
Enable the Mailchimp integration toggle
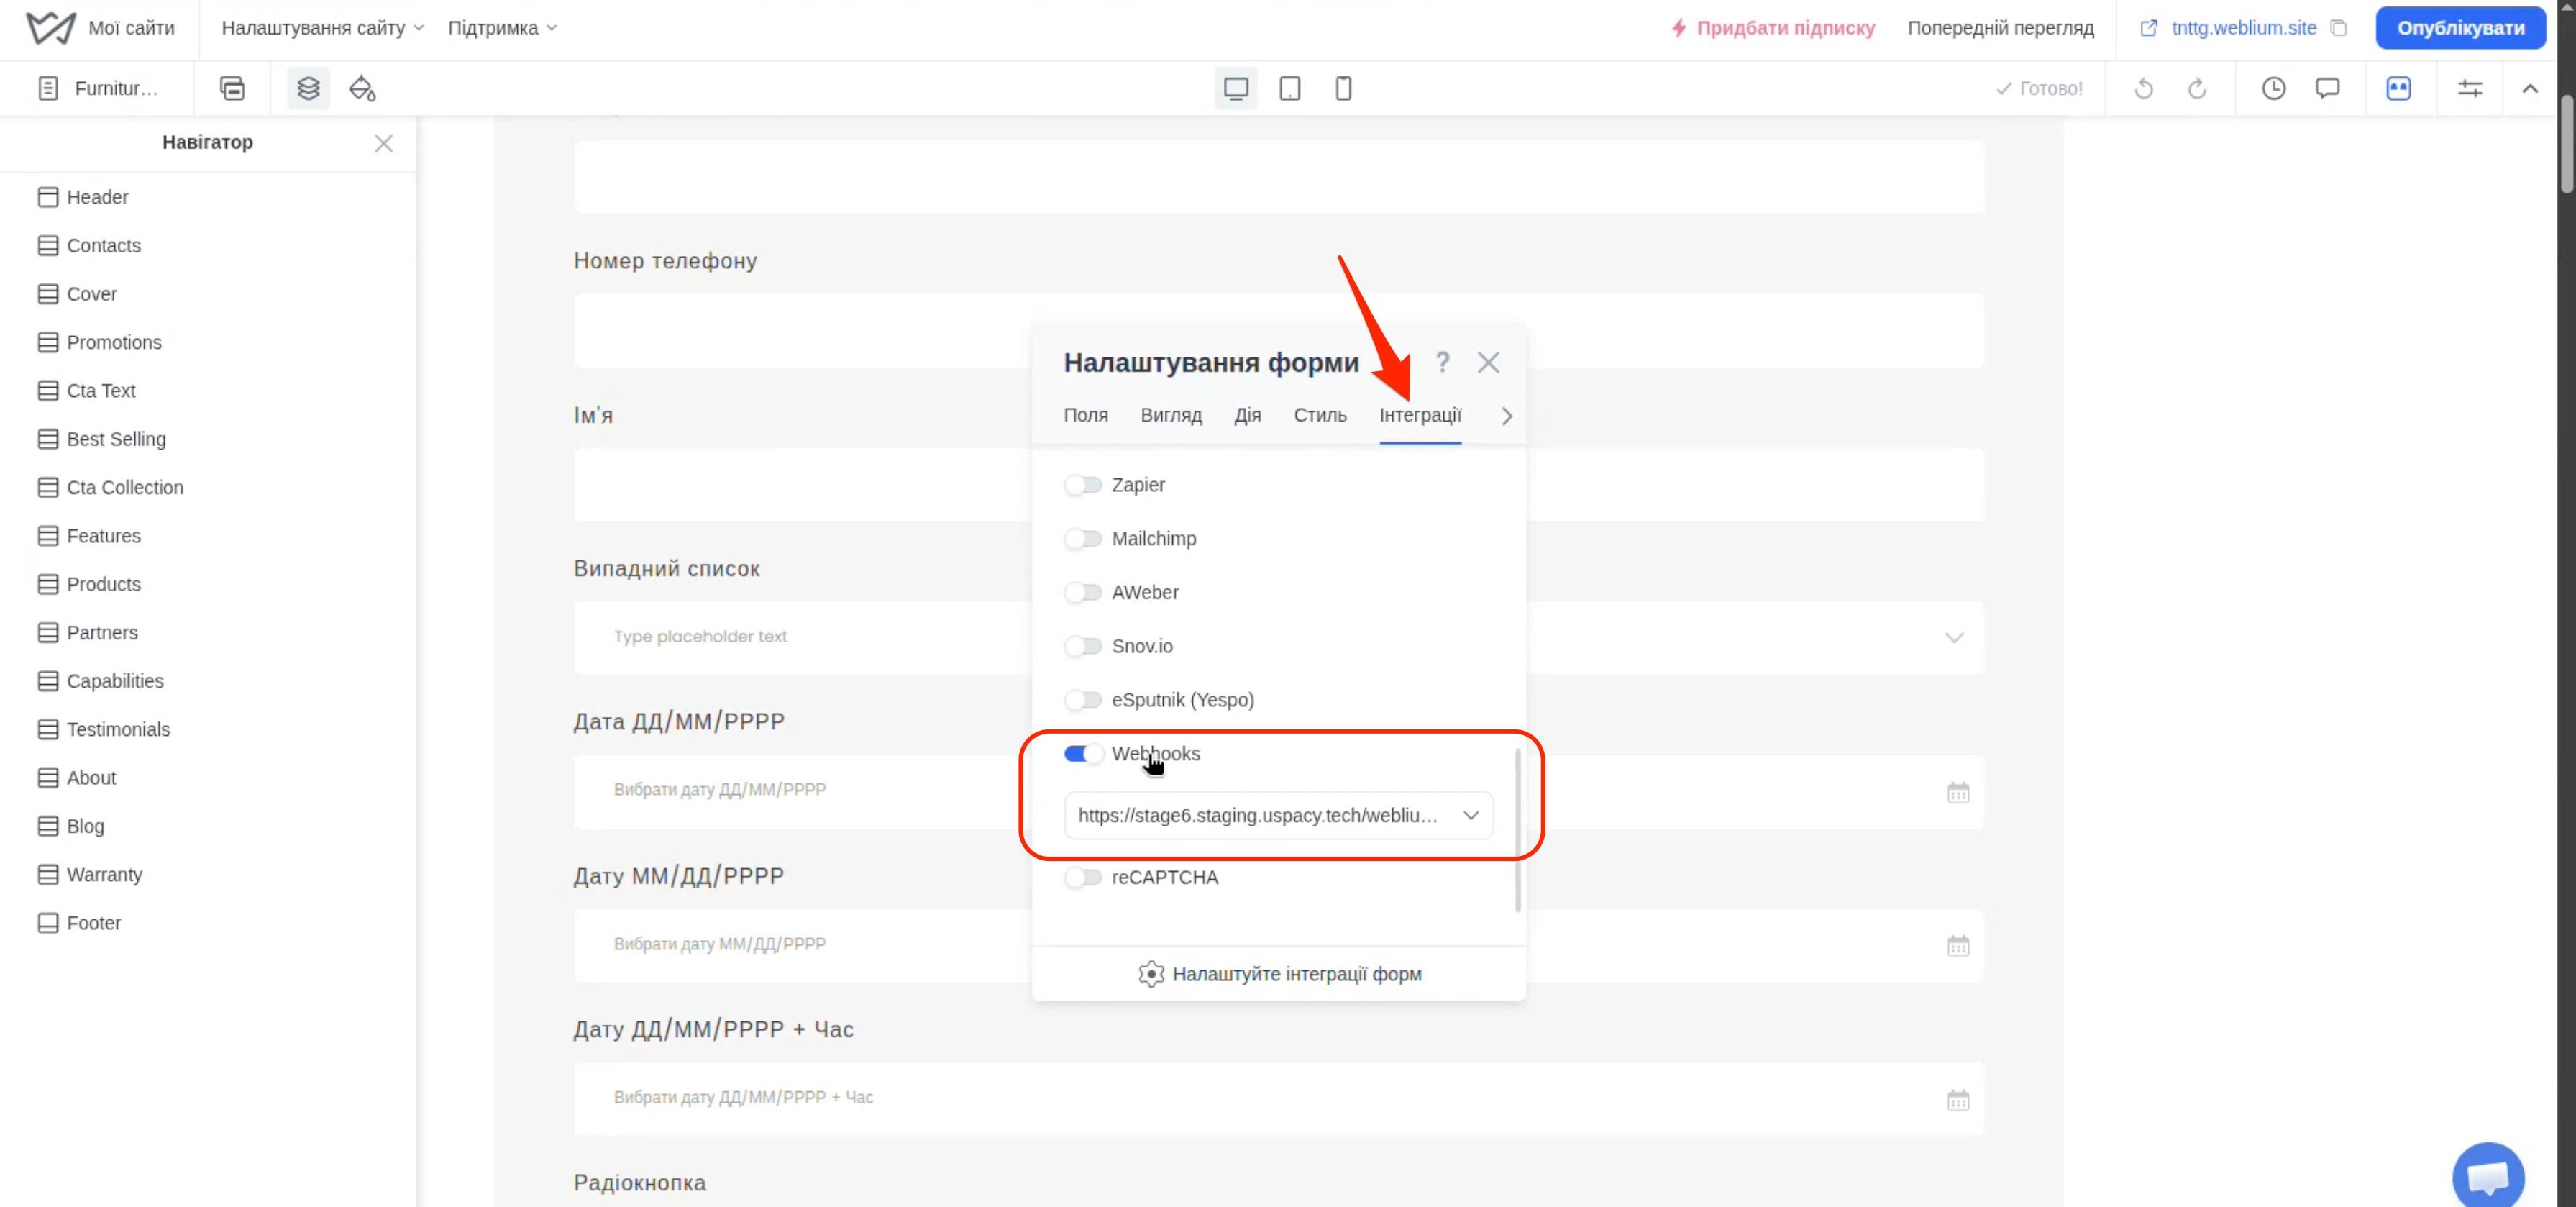[x=1082, y=539]
